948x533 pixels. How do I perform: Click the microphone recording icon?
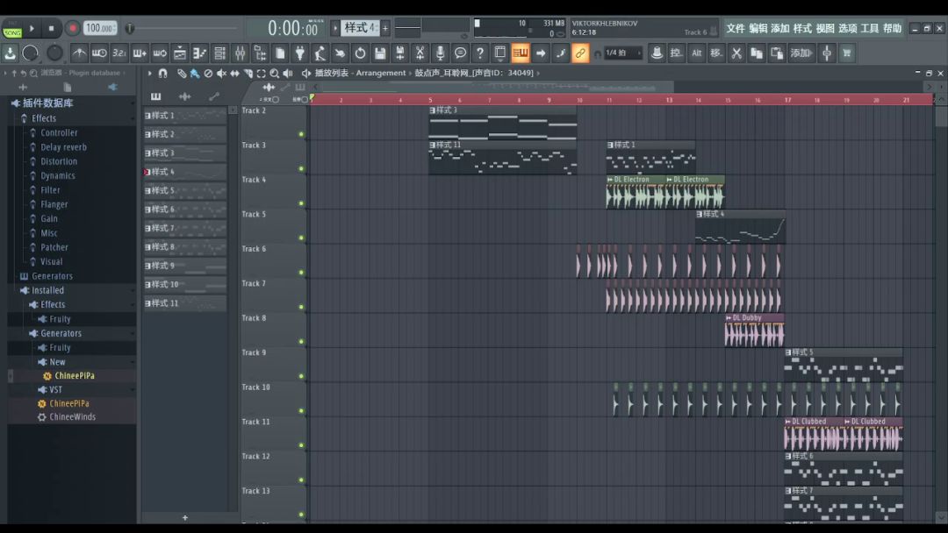(440, 53)
